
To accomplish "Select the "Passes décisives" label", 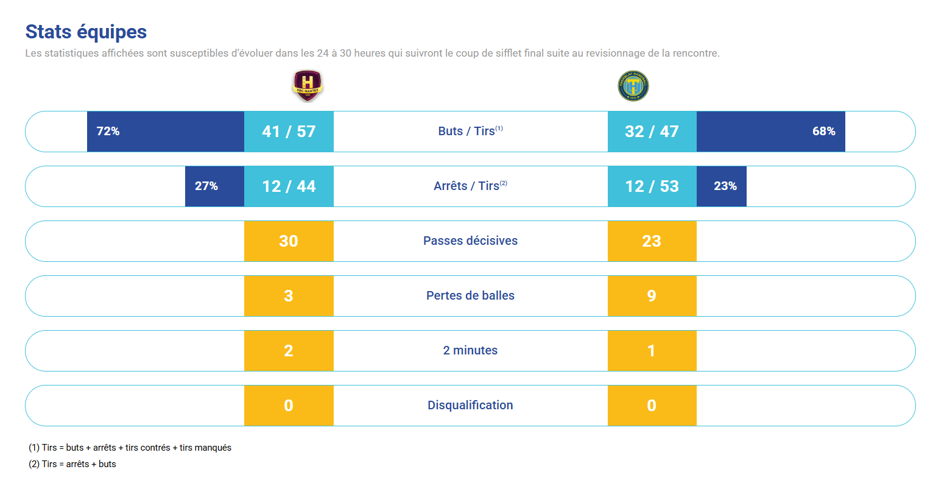I will click(x=470, y=241).
